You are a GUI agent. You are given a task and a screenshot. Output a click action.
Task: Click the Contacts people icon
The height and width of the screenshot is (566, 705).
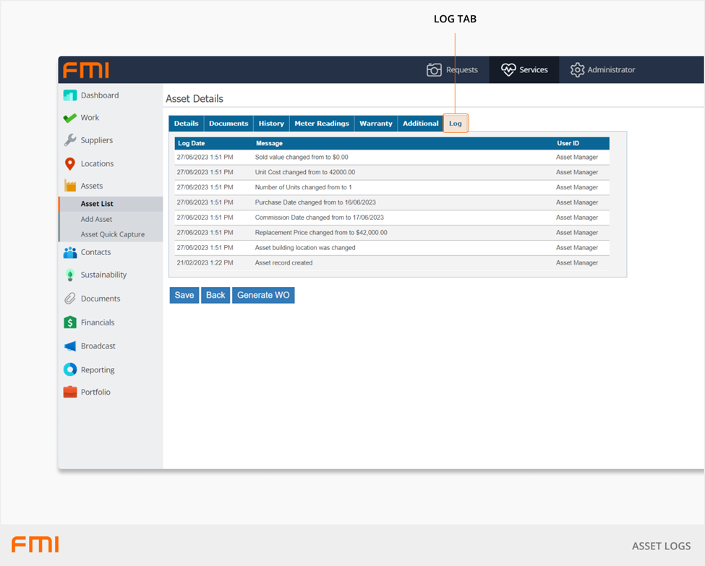[x=70, y=252]
